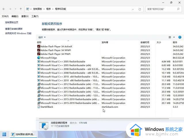This screenshot has width=184, height=138.
Task: Sort by the 版本 column header
Action: pyautogui.click(x=175, y=42)
